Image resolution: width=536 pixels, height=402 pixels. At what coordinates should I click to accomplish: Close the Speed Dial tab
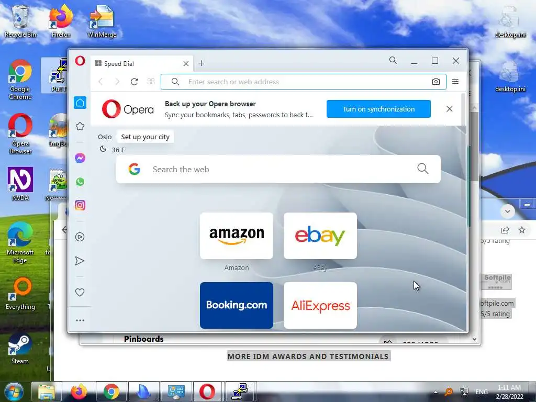(186, 63)
